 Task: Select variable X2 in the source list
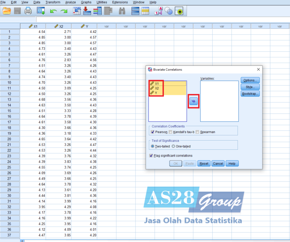[157, 88]
